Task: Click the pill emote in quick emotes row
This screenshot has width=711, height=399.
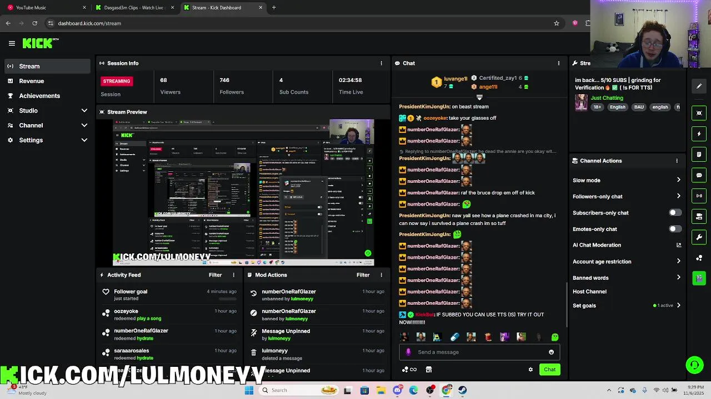Action: [454, 337]
